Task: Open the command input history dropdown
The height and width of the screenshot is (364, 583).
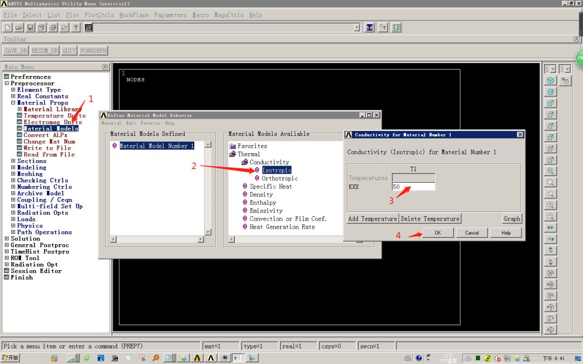Action: [357, 27]
